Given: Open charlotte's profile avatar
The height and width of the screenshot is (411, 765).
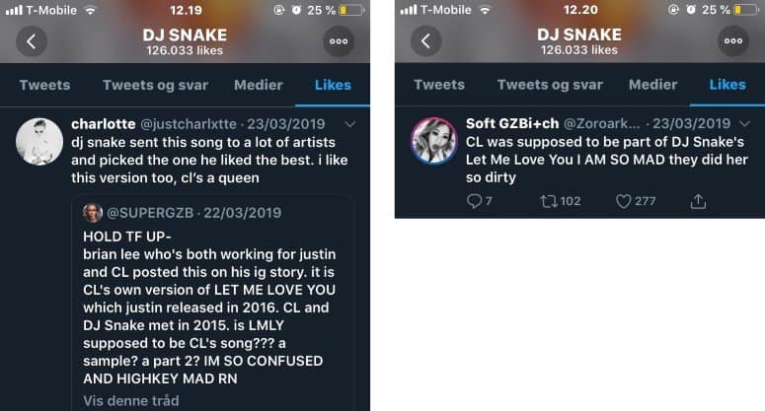Looking at the screenshot, I should pyautogui.click(x=40, y=141).
